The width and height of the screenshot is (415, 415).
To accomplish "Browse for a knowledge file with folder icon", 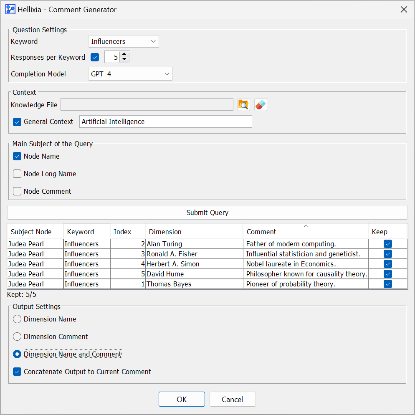I will coord(243,105).
